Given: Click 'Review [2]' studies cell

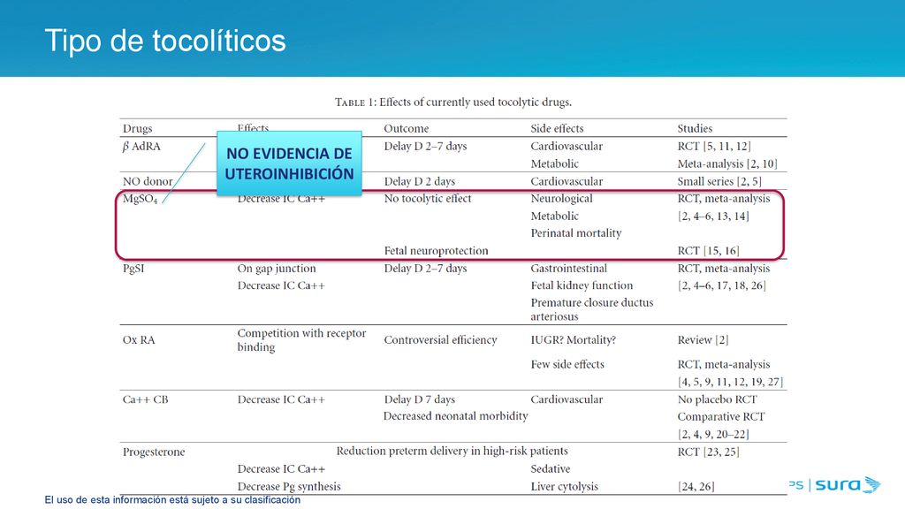Looking at the screenshot, I should pyautogui.click(x=703, y=340).
